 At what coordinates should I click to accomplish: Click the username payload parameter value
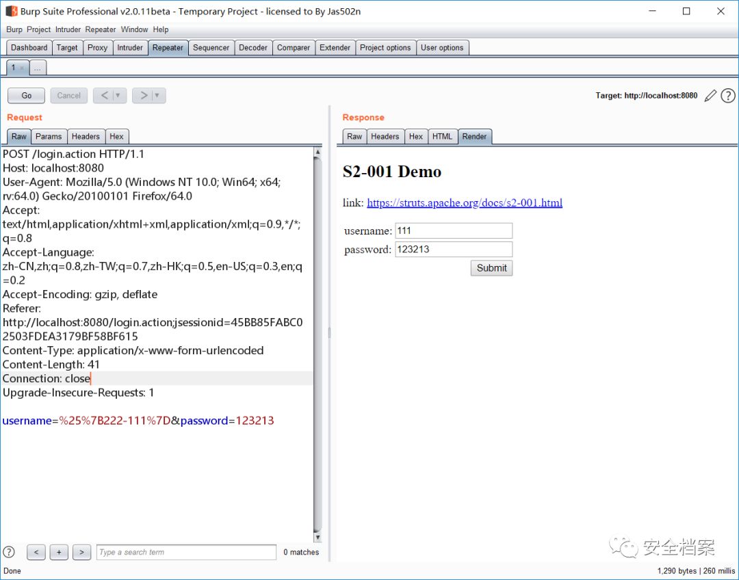(x=114, y=421)
